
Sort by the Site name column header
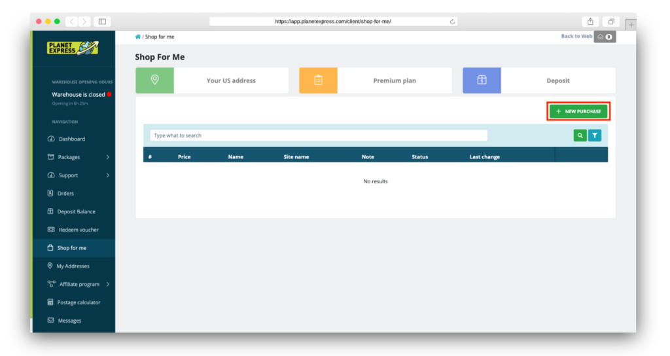tap(296, 157)
